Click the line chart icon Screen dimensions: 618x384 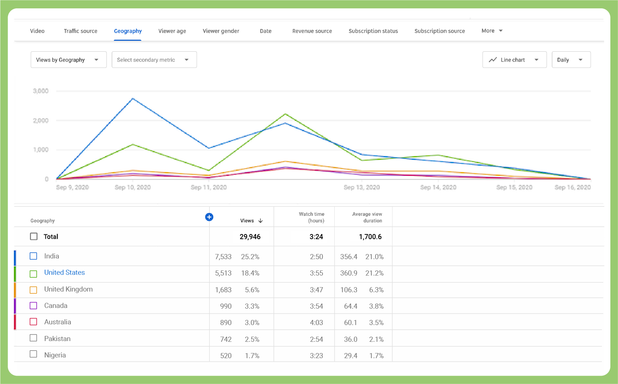[x=493, y=60]
